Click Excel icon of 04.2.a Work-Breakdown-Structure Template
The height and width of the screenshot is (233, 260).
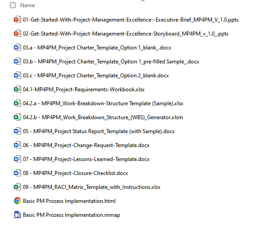tap(18, 103)
